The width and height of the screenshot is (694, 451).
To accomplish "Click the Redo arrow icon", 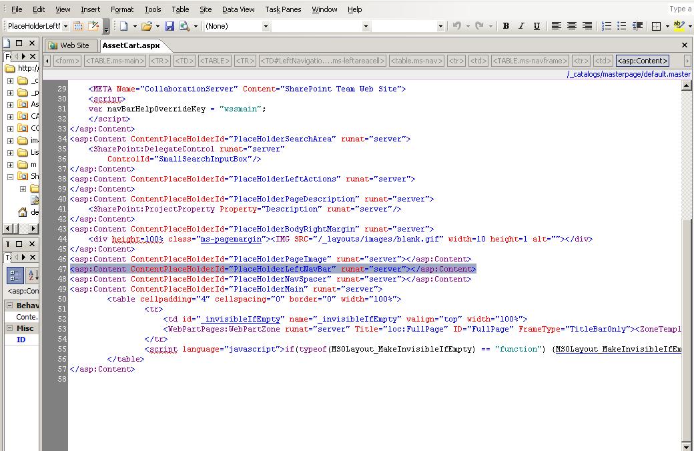I will (x=479, y=26).
